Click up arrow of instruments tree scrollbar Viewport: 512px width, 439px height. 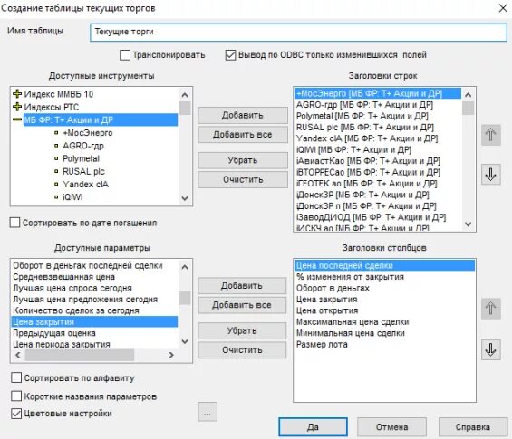tap(185, 95)
